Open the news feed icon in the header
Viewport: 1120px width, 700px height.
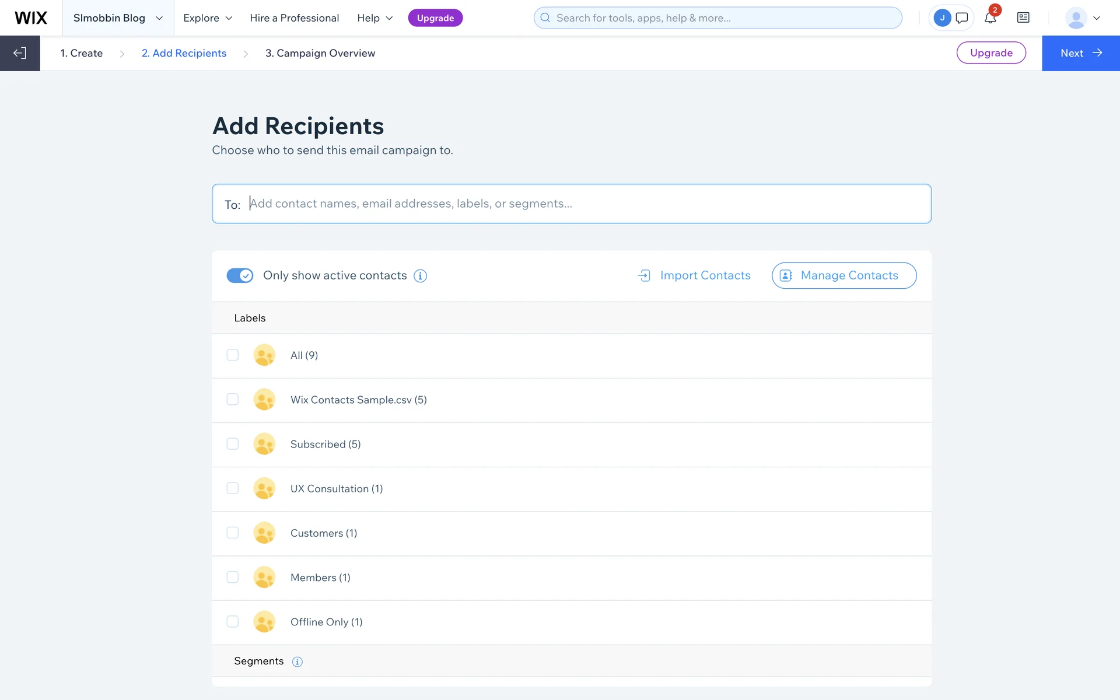point(1023,18)
